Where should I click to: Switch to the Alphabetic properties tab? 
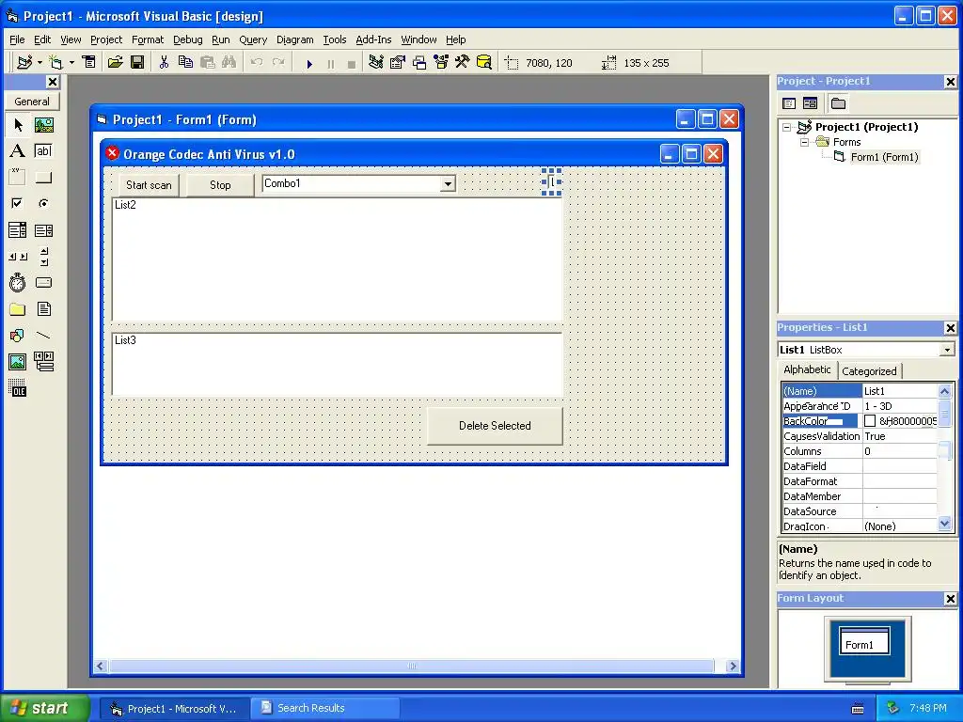tap(807, 369)
